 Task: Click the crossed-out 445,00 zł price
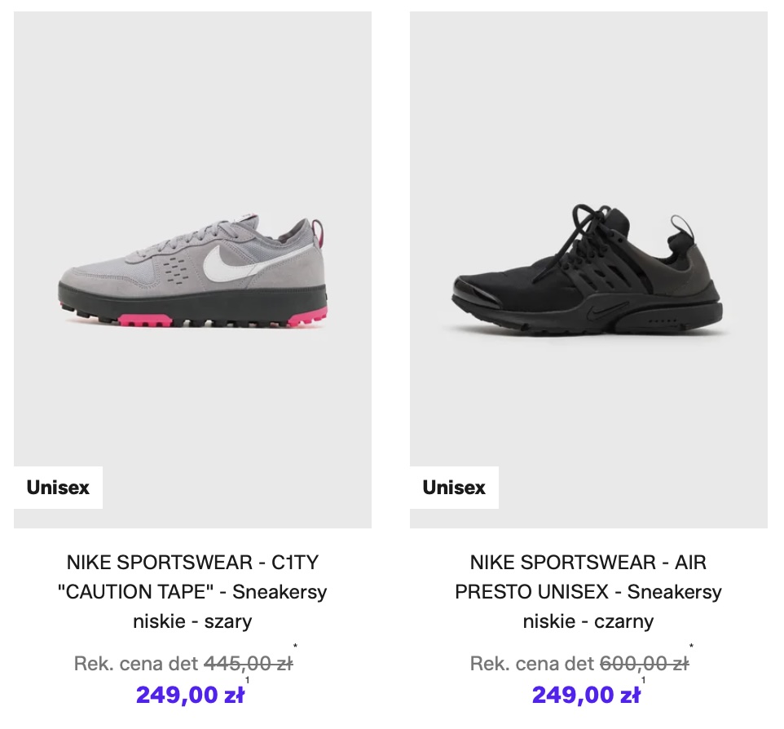pyautogui.click(x=248, y=664)
